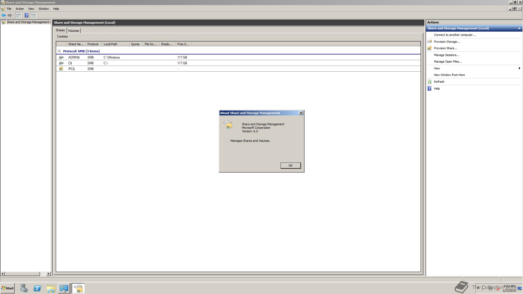Click the Share and Storage icon in About dialog
The width and height of the screenshot is (523, 294).
(x=228, y=125)
